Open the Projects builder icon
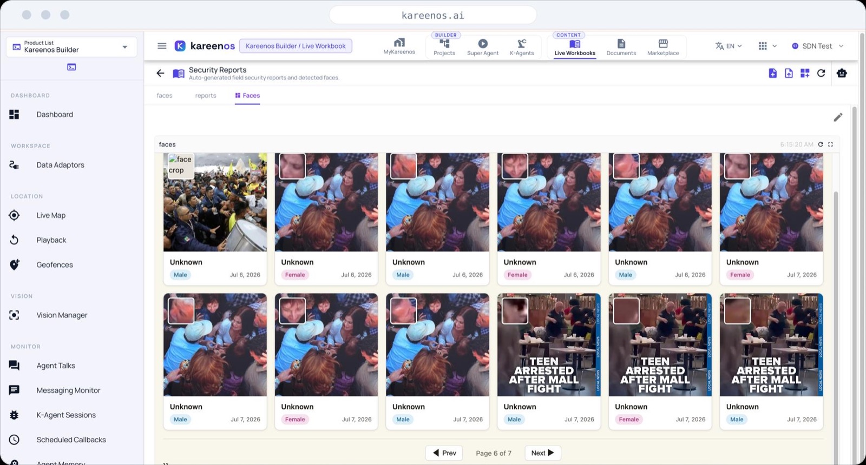 click(444, 46)
